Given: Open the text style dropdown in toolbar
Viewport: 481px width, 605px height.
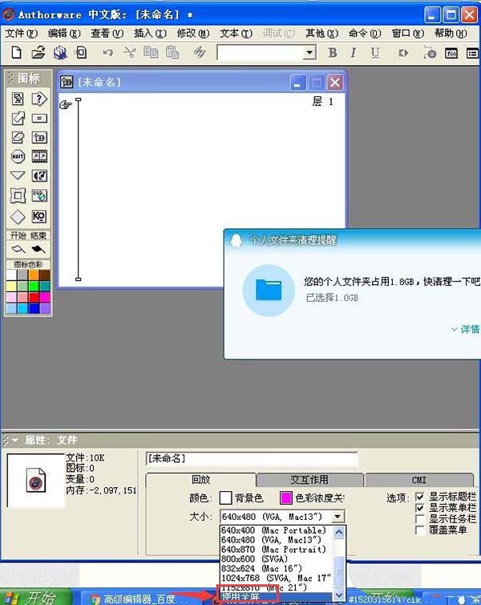Looking at the screenshot, I should pos(309,53).
